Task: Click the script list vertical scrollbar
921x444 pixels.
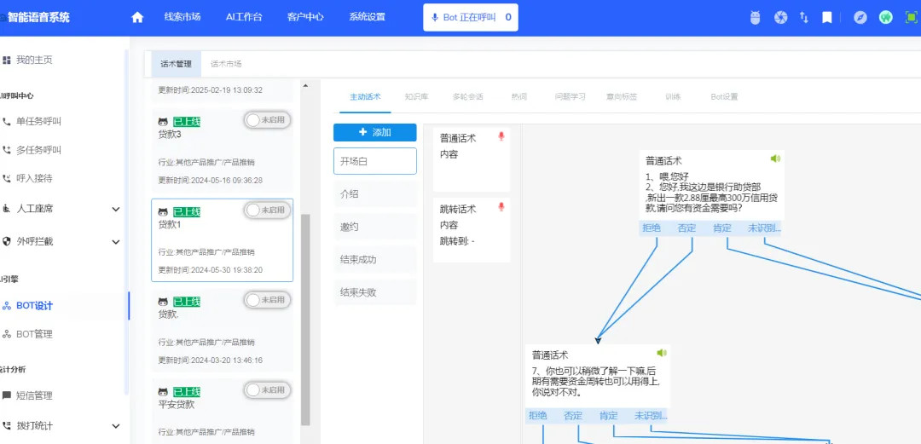Action: tap(306, 315)
